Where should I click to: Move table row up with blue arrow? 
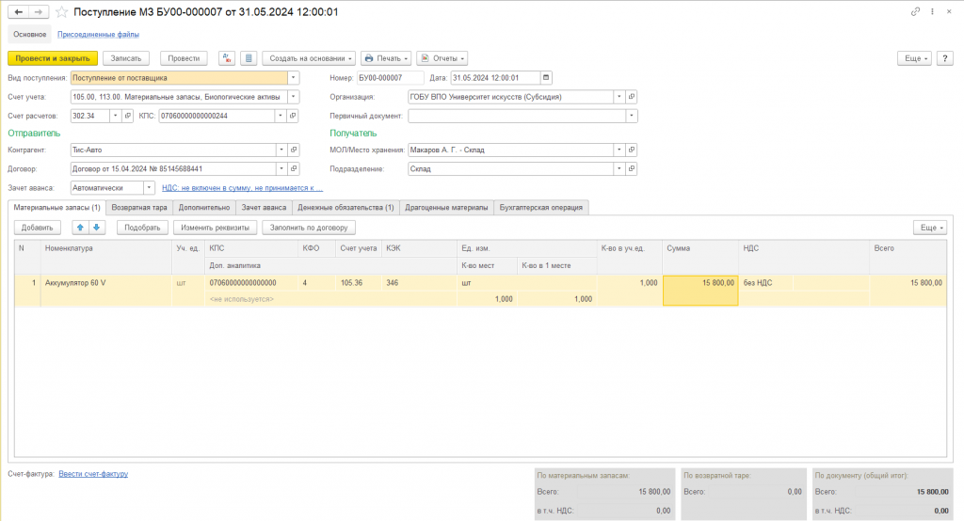tap(80, 228)
